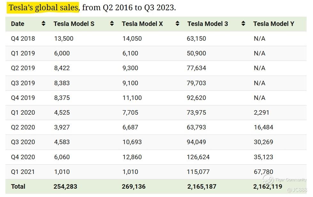Click the Date column header text
Viewport: 313px width, 197px height.
pyautogui.click(x=18, y=23)
